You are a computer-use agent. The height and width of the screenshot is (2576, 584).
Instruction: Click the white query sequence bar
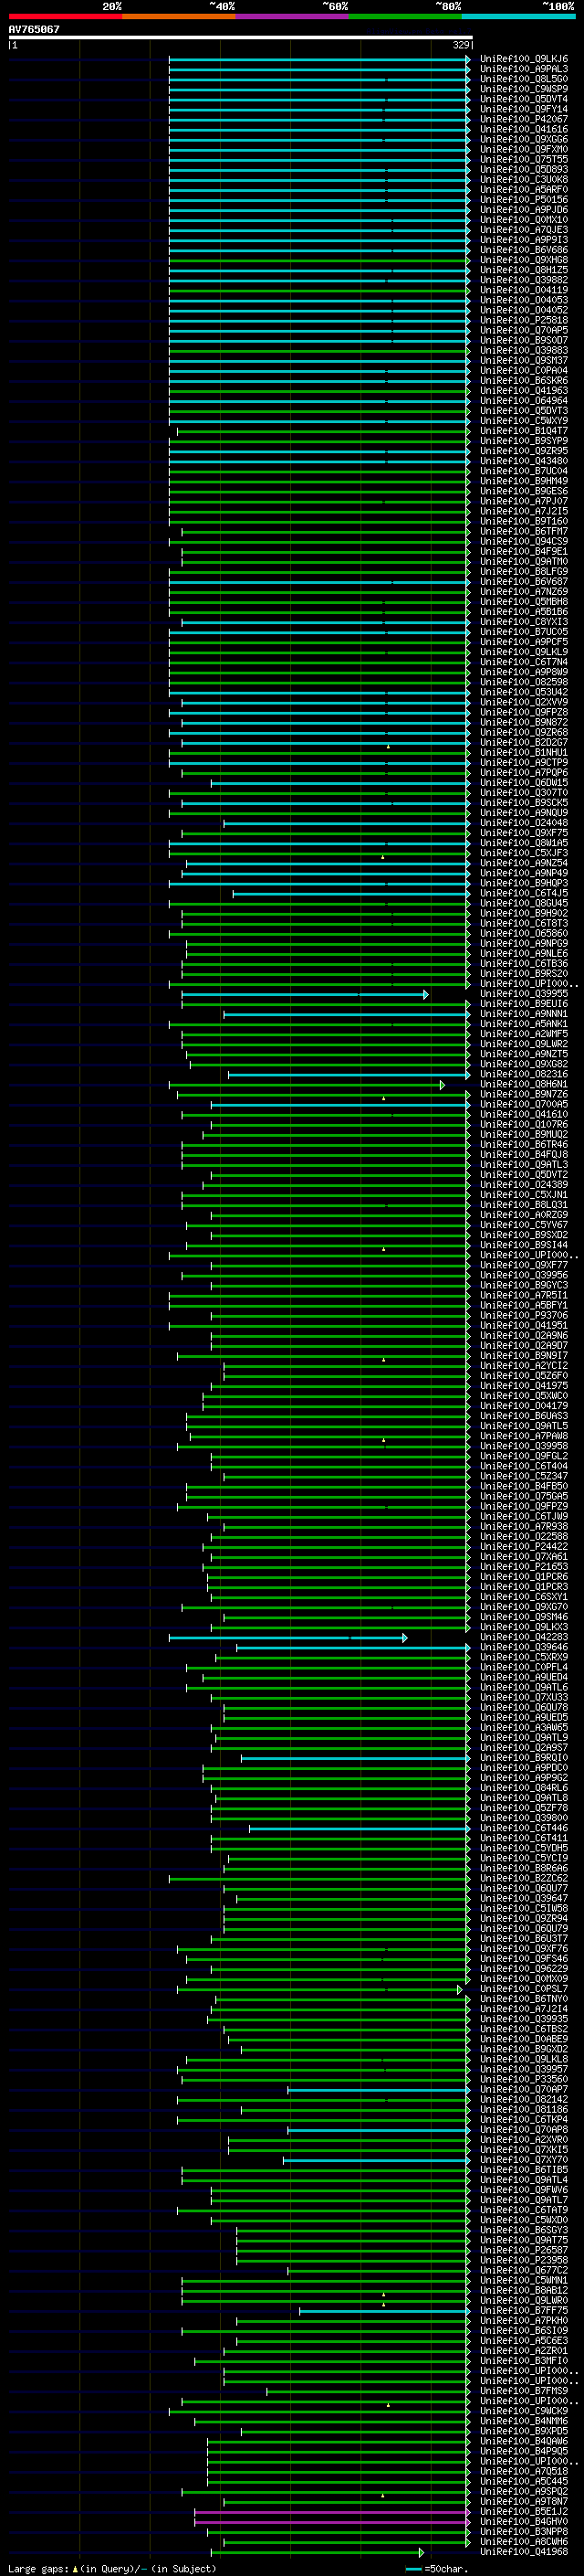click(x=240, y=38)
